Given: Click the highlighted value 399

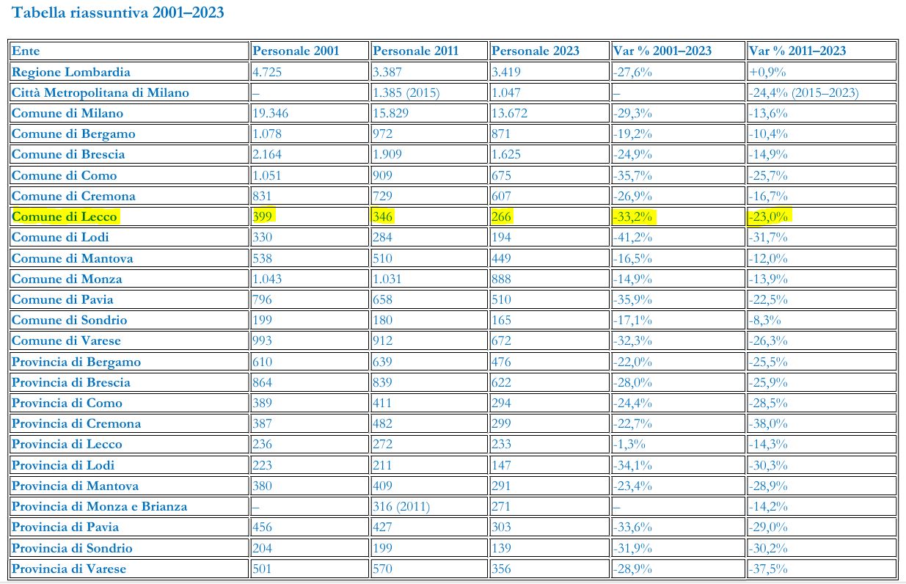Looking at the screenshot, I should click(262, 216).
